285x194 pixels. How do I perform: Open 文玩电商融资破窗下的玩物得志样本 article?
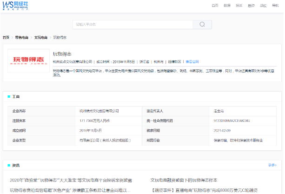coord(184,180)
